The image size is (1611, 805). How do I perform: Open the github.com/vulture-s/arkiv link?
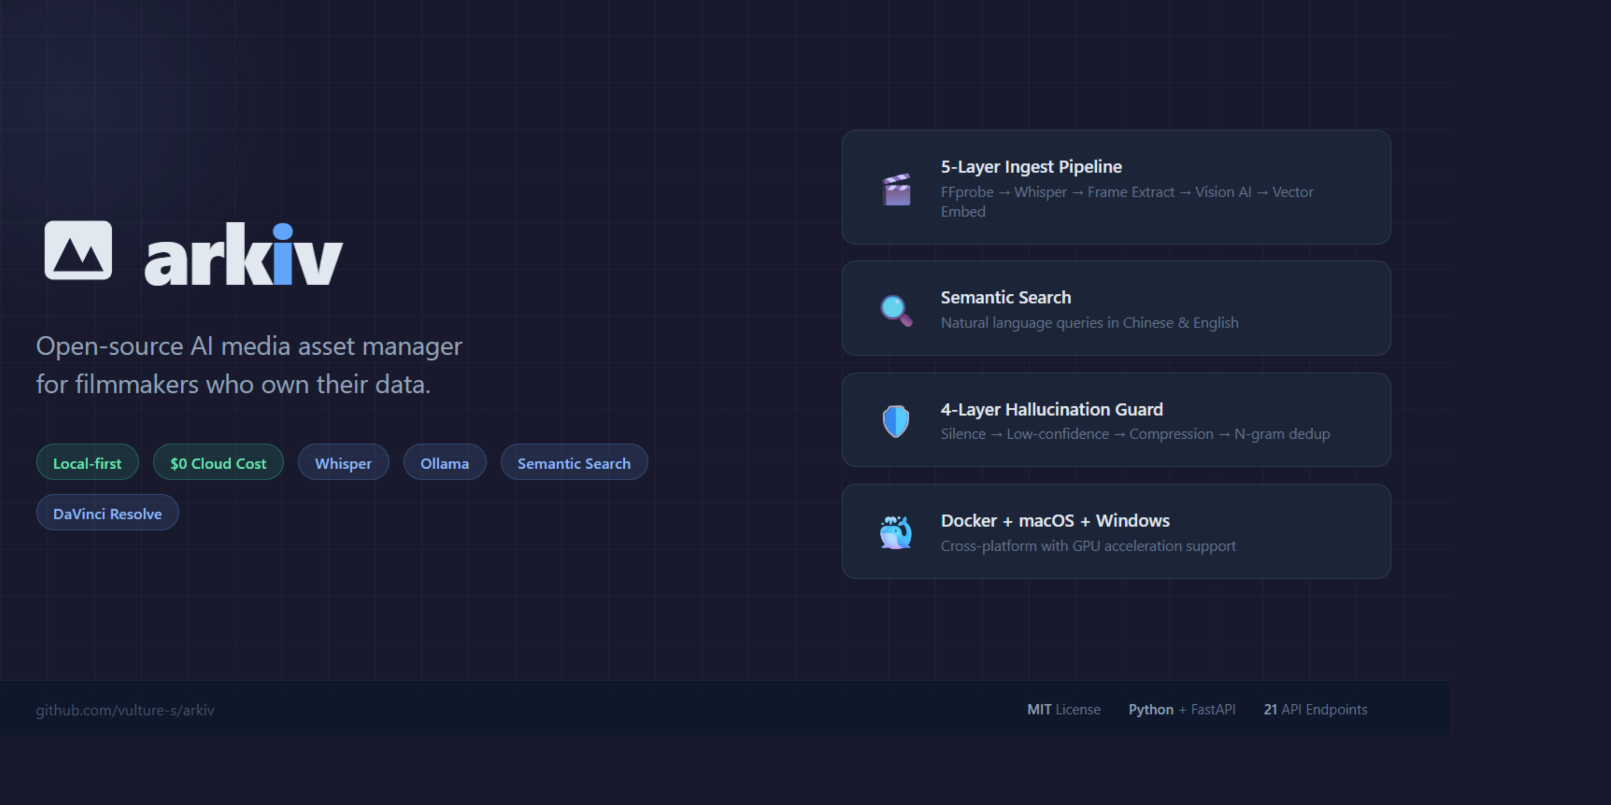click(x=125, y=710)
